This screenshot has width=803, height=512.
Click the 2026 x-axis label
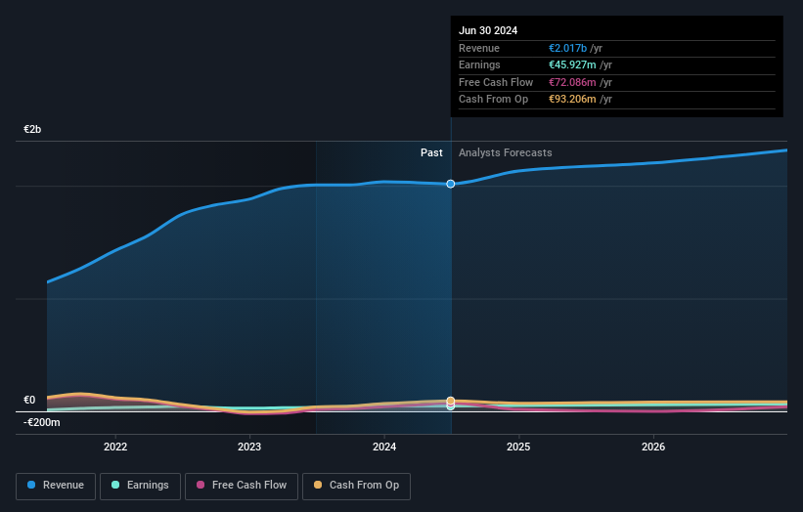click(x=653, y=448)
